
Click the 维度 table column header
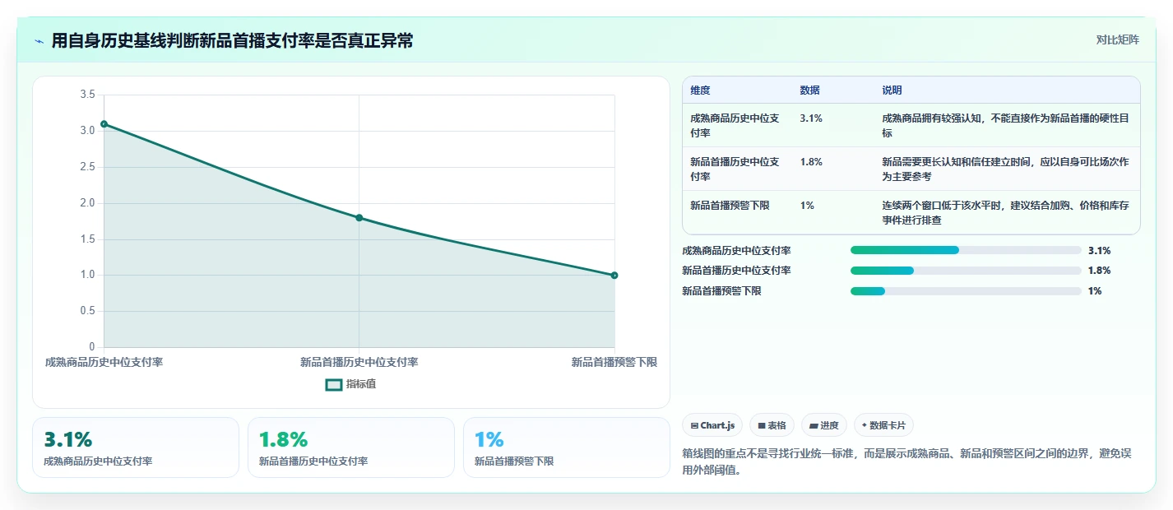700,90
